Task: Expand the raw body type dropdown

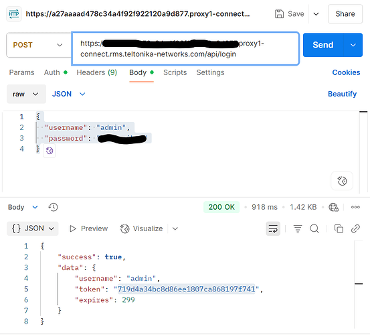Action: coord(26,94)
